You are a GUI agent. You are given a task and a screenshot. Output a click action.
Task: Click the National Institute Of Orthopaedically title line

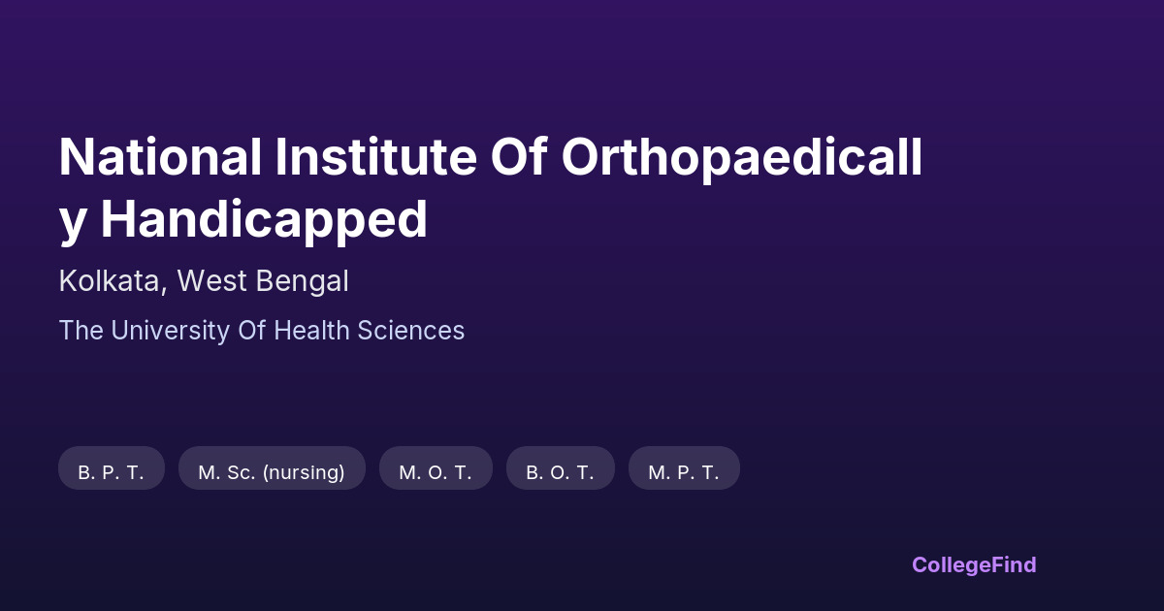[x=490, y=157]
